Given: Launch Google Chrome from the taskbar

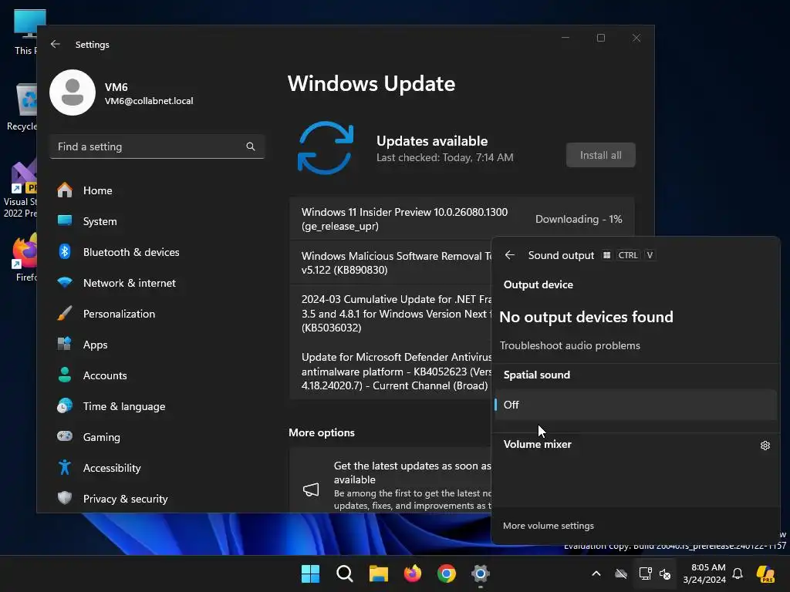Looking at the screenshot, I should point(447,573).
